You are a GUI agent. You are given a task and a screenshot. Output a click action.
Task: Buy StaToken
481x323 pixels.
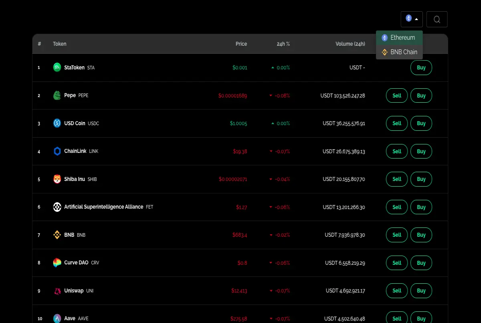421,68
